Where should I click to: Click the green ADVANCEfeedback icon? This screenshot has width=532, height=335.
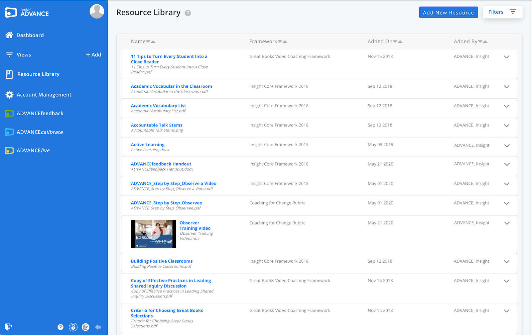point(9,114)
